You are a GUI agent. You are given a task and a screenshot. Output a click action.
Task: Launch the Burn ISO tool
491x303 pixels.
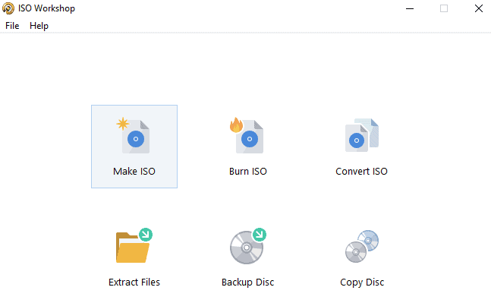247,147
